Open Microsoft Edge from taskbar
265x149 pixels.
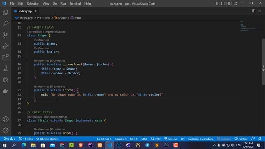(24, 145)
